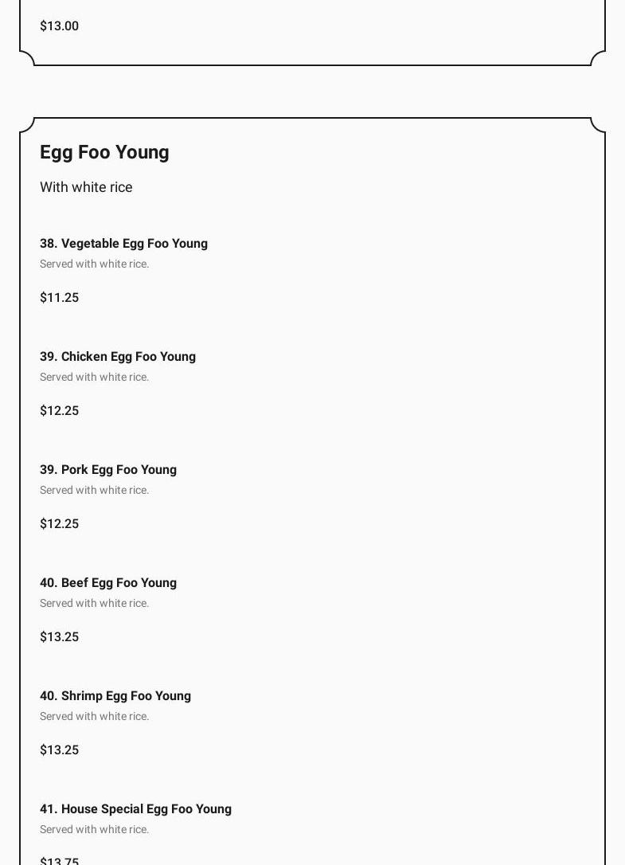Choose the Pork Egg Foo Young item
Viewport: 625px width, 865px height.
point(108,470)
